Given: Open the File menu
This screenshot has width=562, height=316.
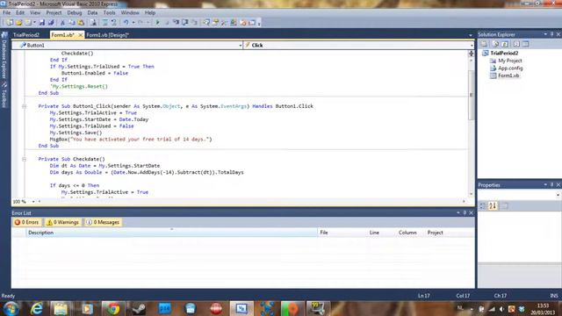Looking at the screenshot, I should [x=6, y=12].
